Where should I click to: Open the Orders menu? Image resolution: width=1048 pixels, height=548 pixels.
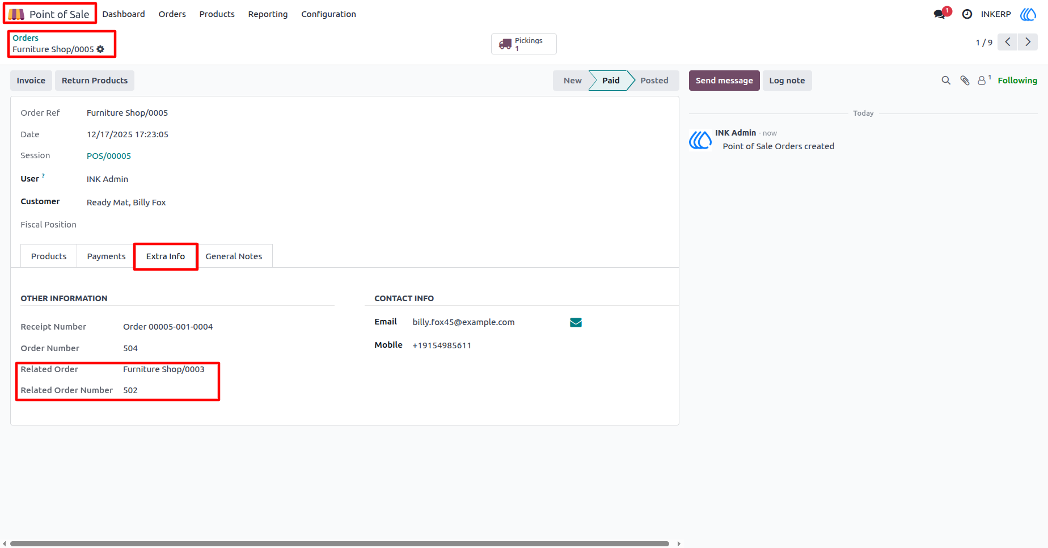172,14
